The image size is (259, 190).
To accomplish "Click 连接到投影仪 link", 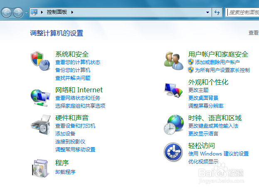I will coord(70,142).
